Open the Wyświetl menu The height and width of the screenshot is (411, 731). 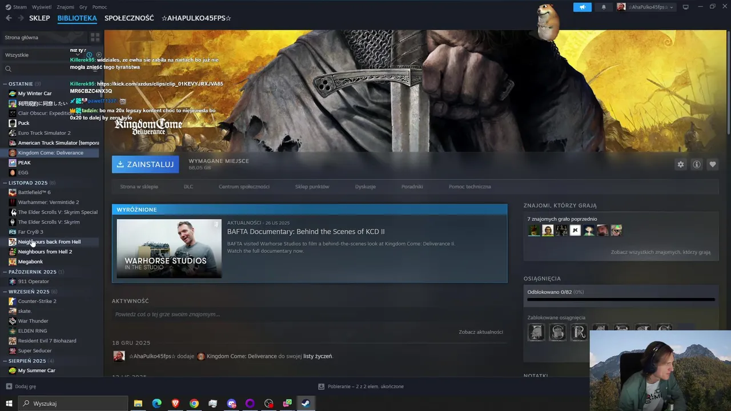coord(42,7)
